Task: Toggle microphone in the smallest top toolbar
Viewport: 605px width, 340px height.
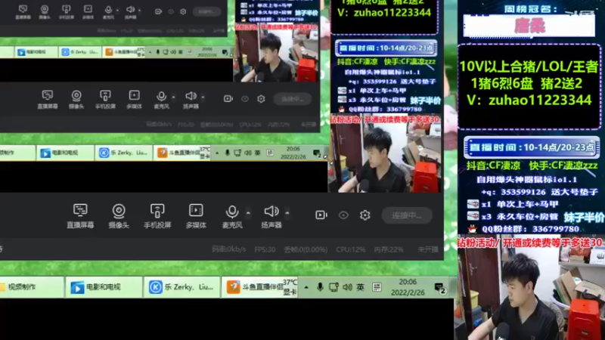Action: click(108, 11)
